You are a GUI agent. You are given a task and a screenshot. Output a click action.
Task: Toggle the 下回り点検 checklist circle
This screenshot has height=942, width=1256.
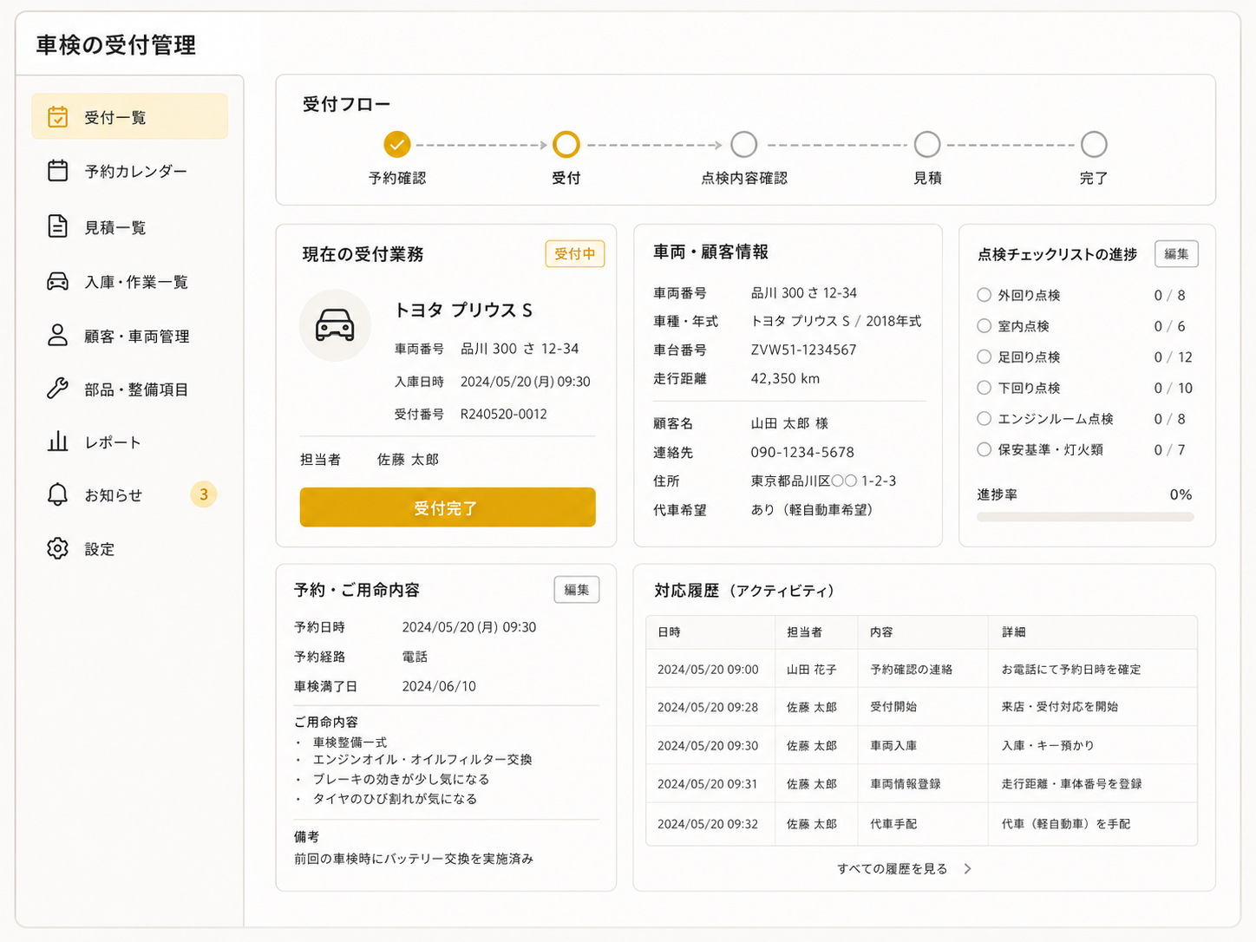[984, 388]
